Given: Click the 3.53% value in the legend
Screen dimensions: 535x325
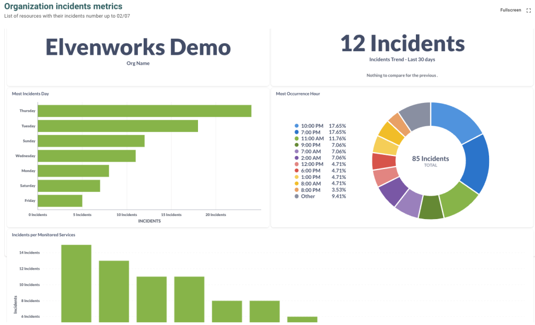Looking at the screenshot, I should click(339, 190).
